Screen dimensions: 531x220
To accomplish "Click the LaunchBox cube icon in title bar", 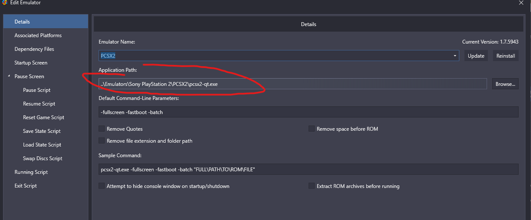I will [5, 3].
